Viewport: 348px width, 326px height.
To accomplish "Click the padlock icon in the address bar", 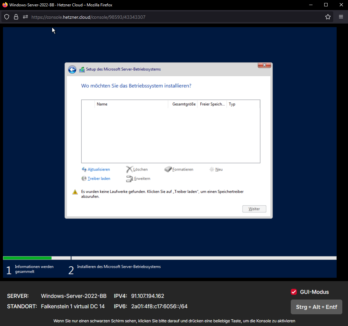I will coord(16,17).
